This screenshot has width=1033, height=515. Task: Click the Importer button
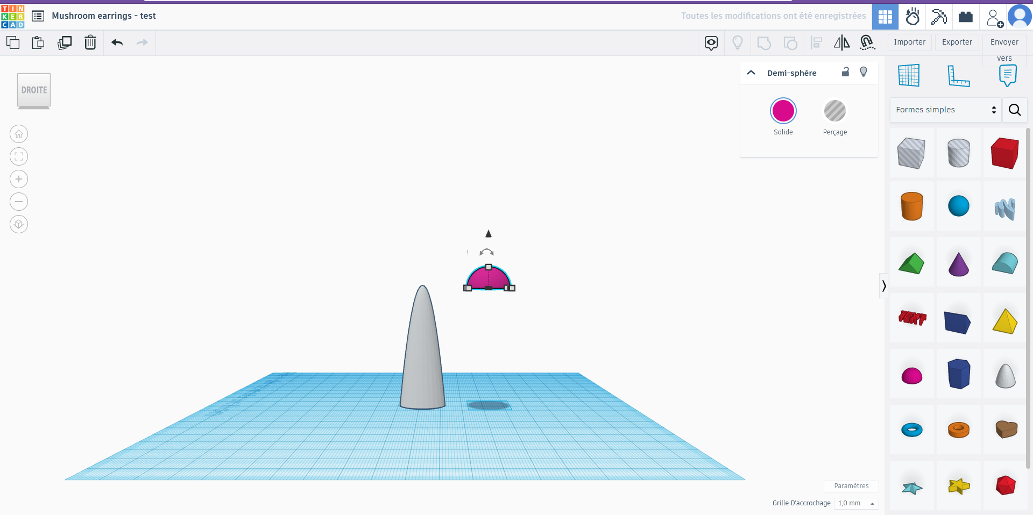[910, 42]
